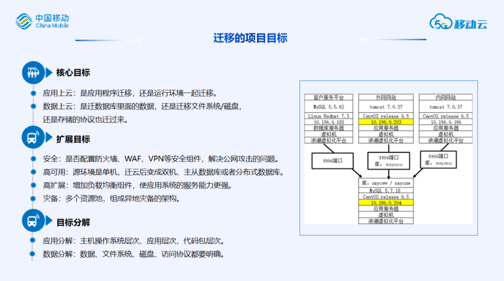Image resolution: width=504 pixels, height=281 pixels.
Task: Expand the 客户服务平台 diagram box
Action: [328, 97]
